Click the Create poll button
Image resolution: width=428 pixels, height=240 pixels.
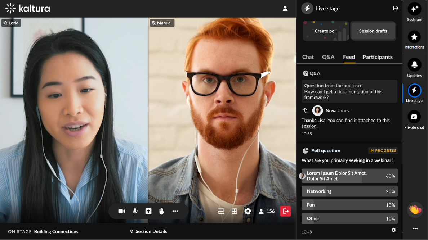pos(326,31)
